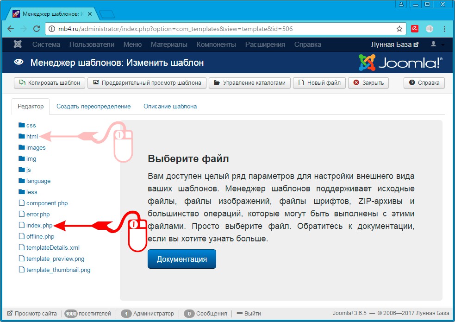Open the Компоненты menu
Viewport: 455px width, 322px height.
click(216, 44)
